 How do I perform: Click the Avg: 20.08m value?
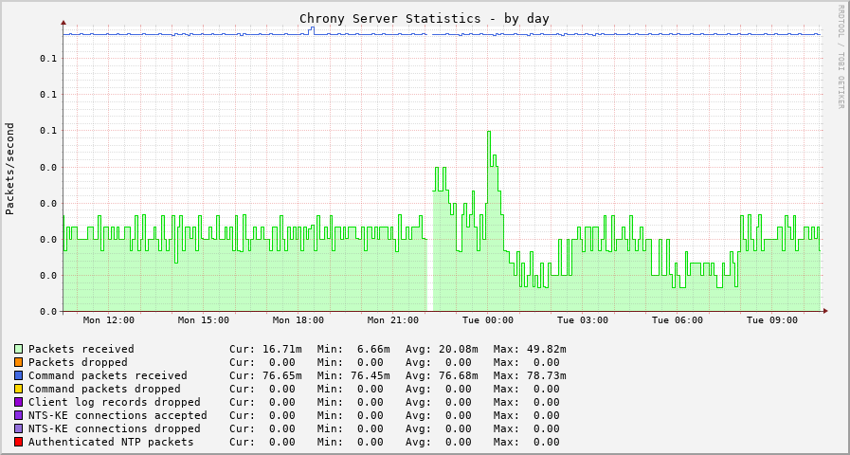pos(442,349)
